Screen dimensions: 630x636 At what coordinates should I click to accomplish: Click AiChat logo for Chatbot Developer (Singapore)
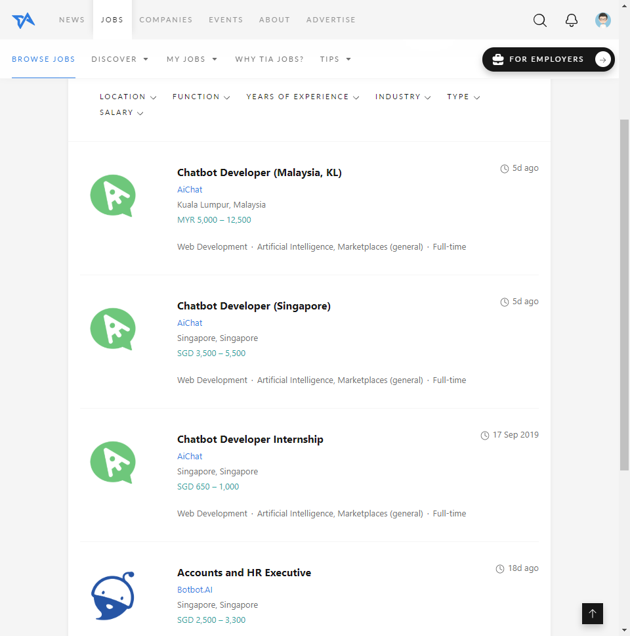click(x=113, y=329)
